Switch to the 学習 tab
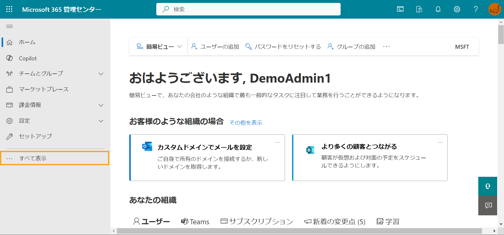 tap(388, 222)
